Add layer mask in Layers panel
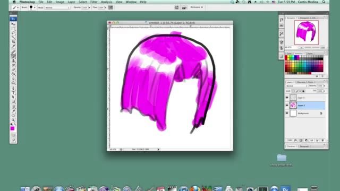Screen dimensions: 340x191 pyautogui.click(x=301, y=140)
